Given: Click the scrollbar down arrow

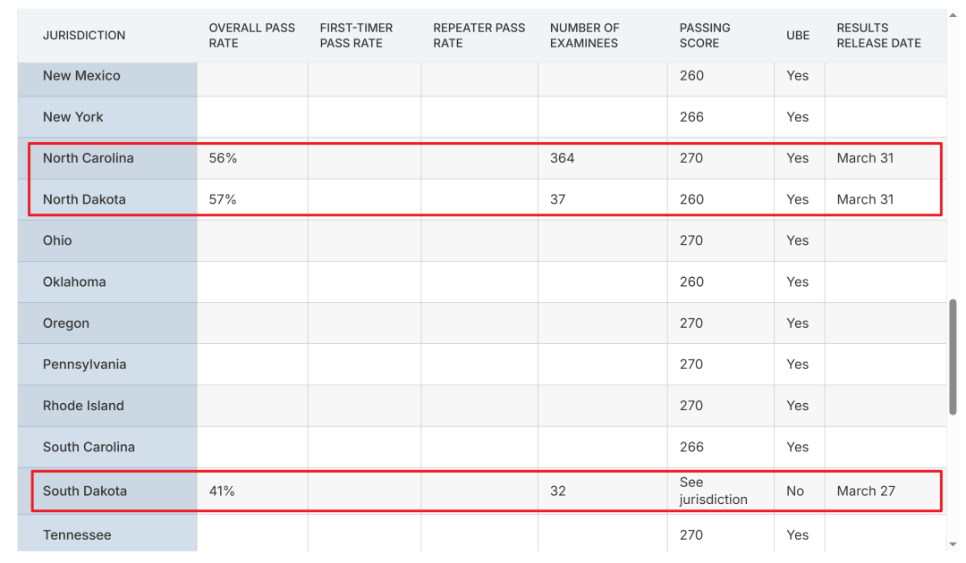Looking at the screenshot, I should pos(953,544).
